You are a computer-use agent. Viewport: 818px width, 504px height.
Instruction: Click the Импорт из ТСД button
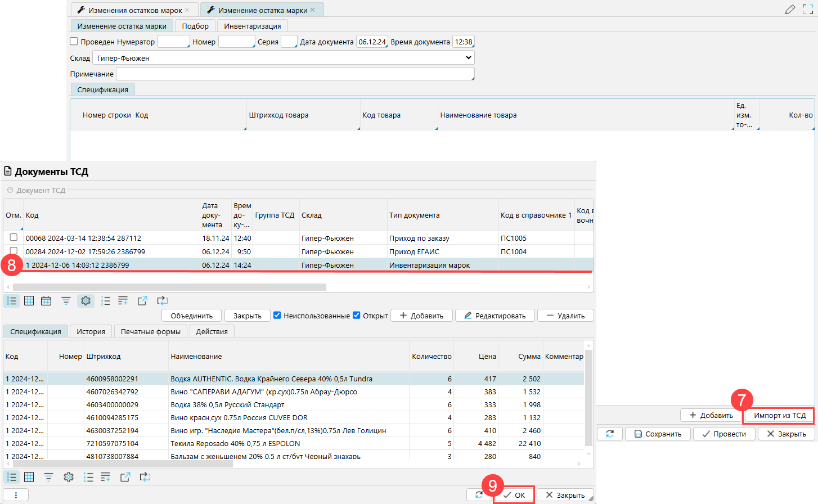(x=779, y=415)
